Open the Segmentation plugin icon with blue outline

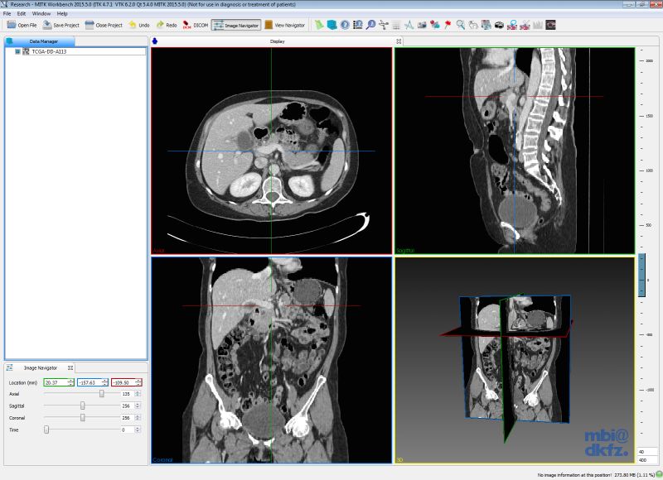pos(512,25)
